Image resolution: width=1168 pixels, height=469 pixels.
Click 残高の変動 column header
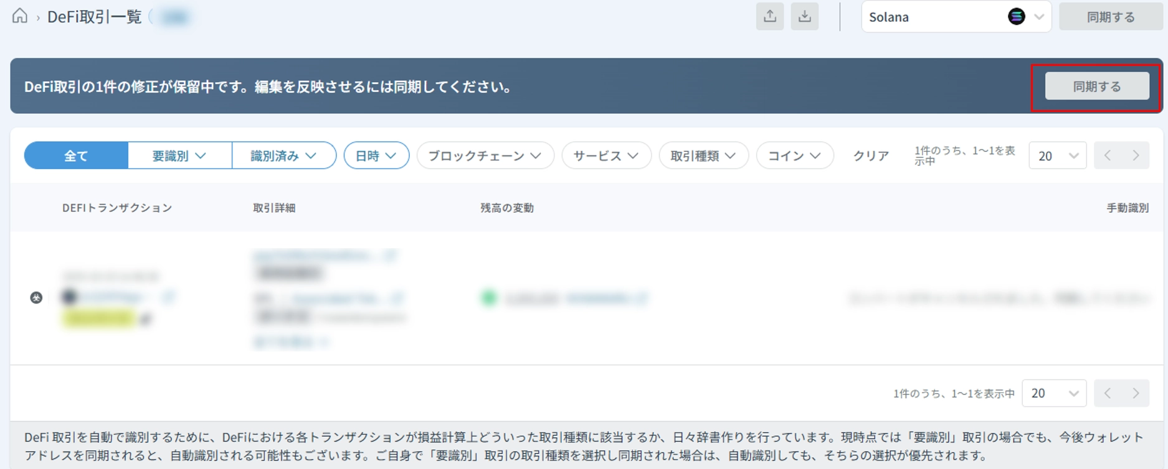point(507,208)
